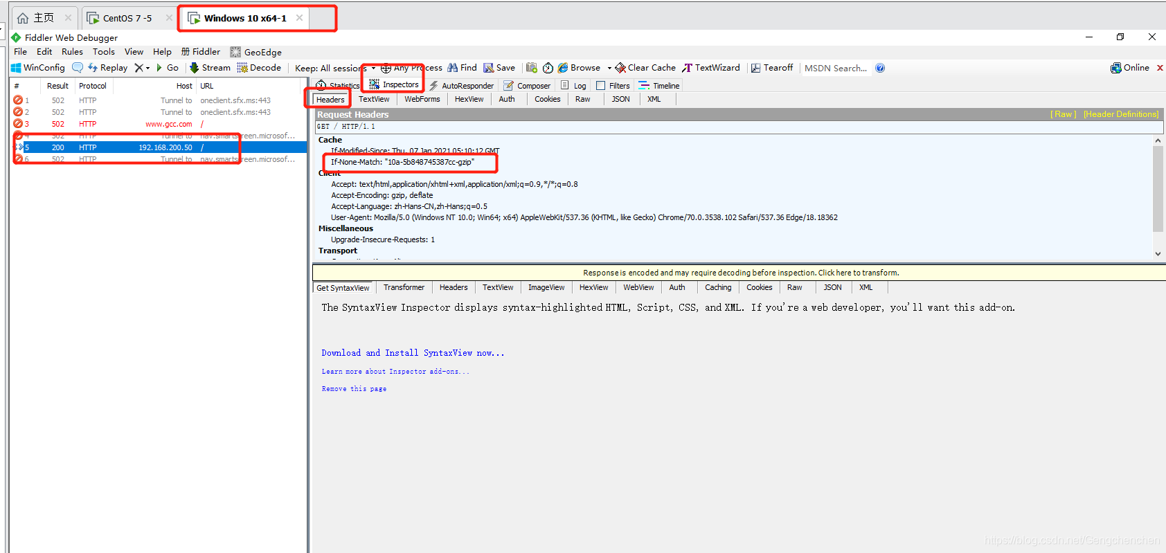Click the Go resume button
This screenshot has height=553, width=1166.
pos(168,68)
